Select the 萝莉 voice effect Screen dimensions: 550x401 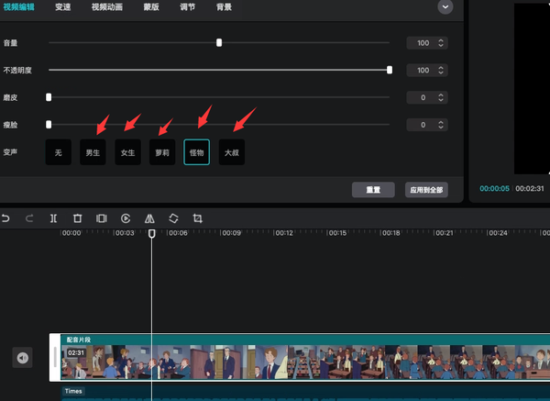(x=162, y=152)
